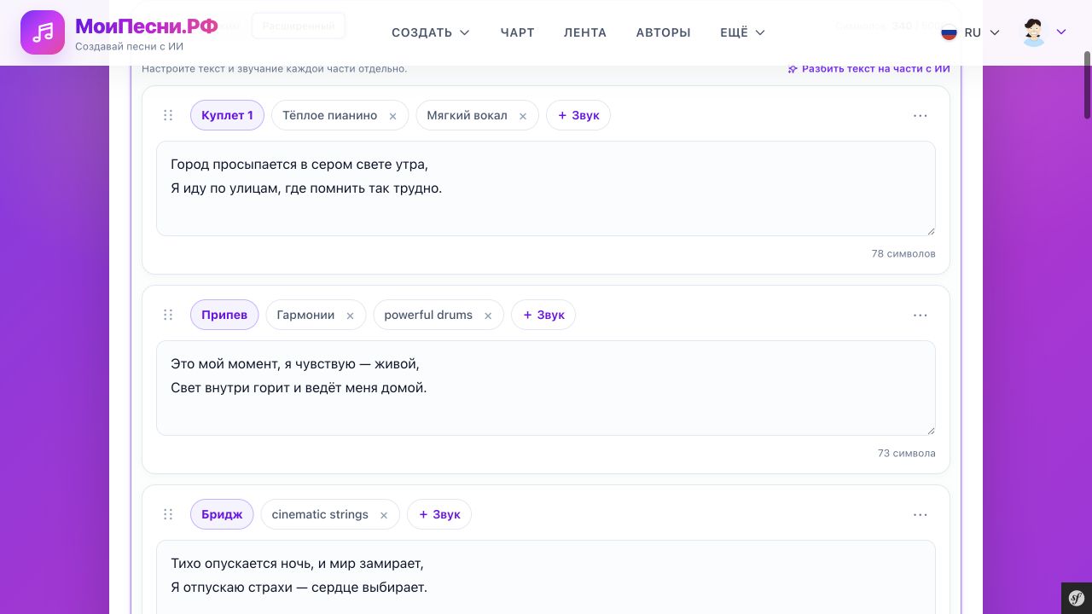1092x614 pixels.
Task: Click the Гармонии sound tag
Action: [x=305, y=315]
